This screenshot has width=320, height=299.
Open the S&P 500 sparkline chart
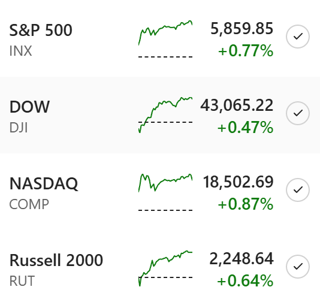(165, 39)
